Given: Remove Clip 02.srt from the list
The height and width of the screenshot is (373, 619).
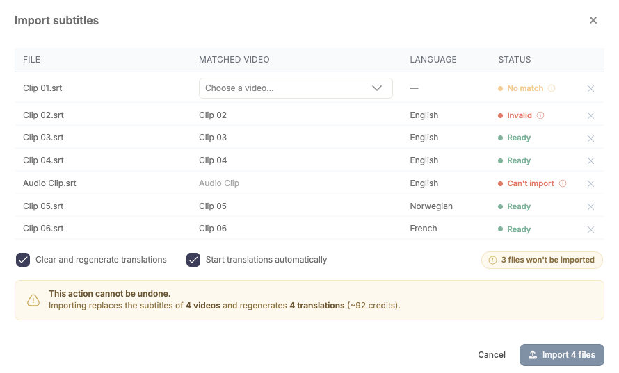Looking at the screenshot, I should tap(590, 115).
